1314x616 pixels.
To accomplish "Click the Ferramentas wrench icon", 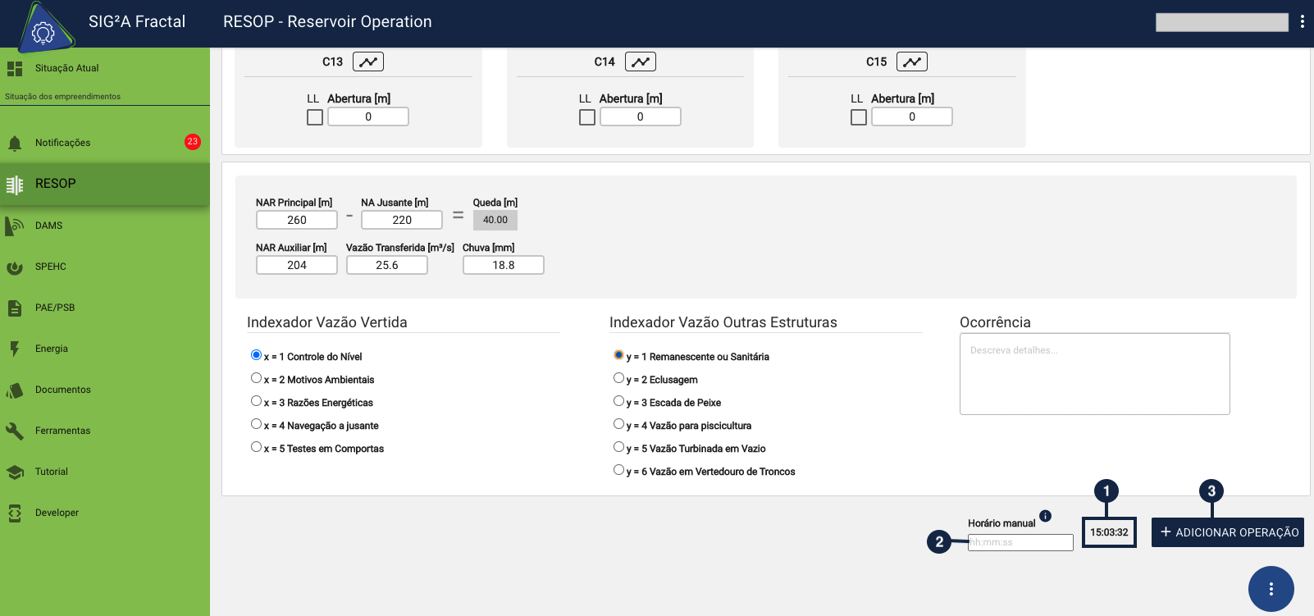I will click(x=15, y=431).
